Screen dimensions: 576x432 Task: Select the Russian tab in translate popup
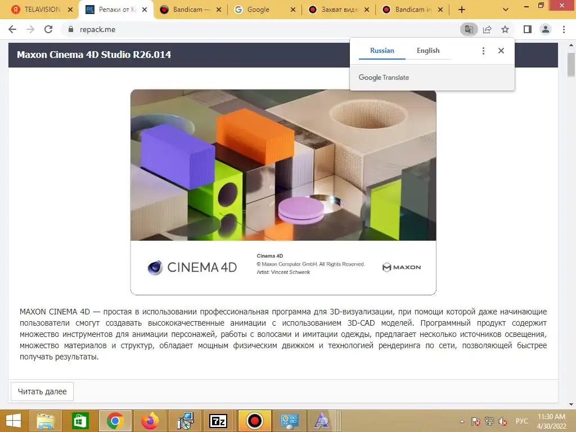(382, 51)
